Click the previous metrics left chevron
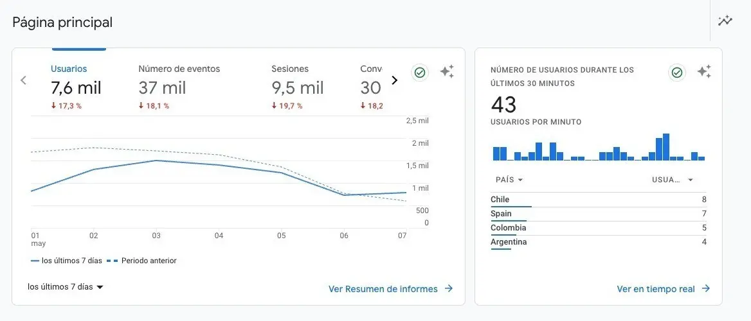 click(x=23, y=80)
